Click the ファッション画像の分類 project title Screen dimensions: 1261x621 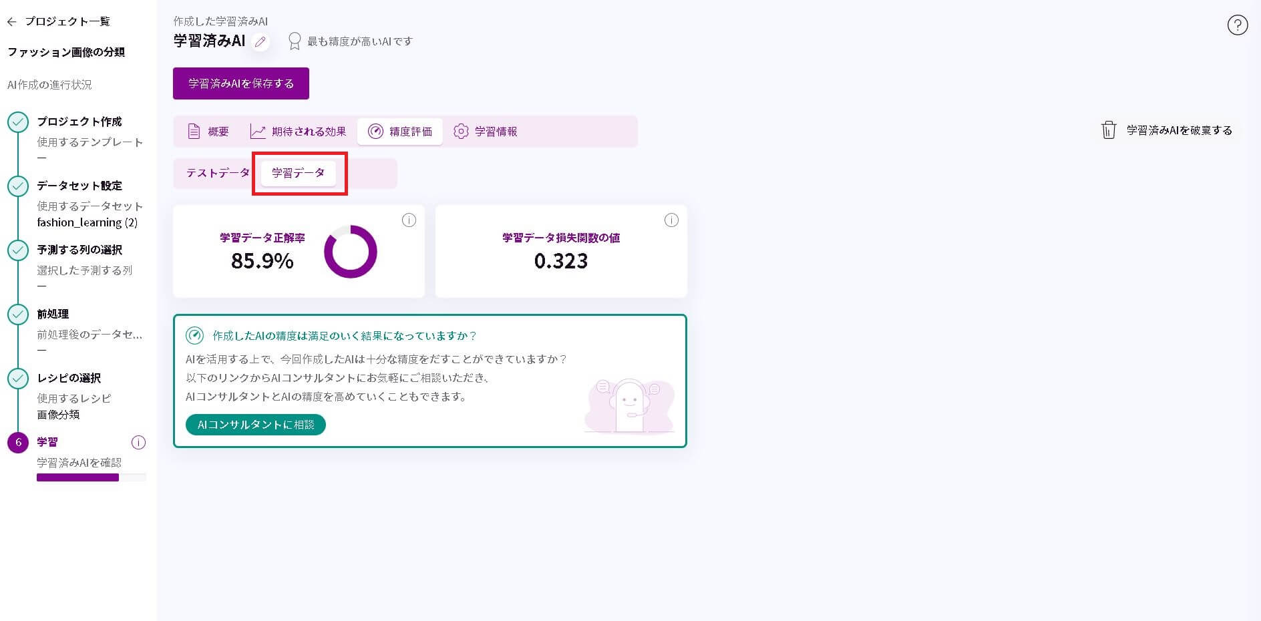66,52
